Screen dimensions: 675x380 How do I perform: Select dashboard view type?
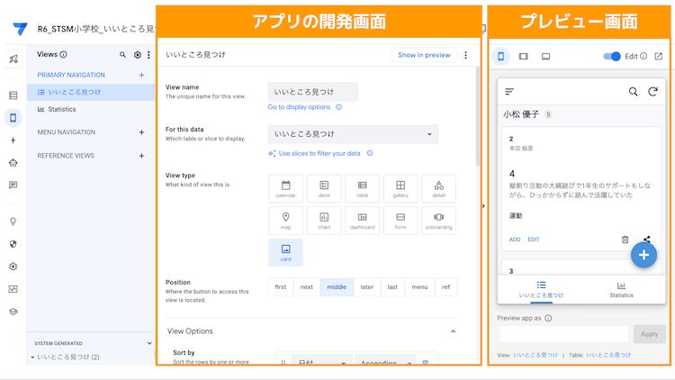[363, 221]
